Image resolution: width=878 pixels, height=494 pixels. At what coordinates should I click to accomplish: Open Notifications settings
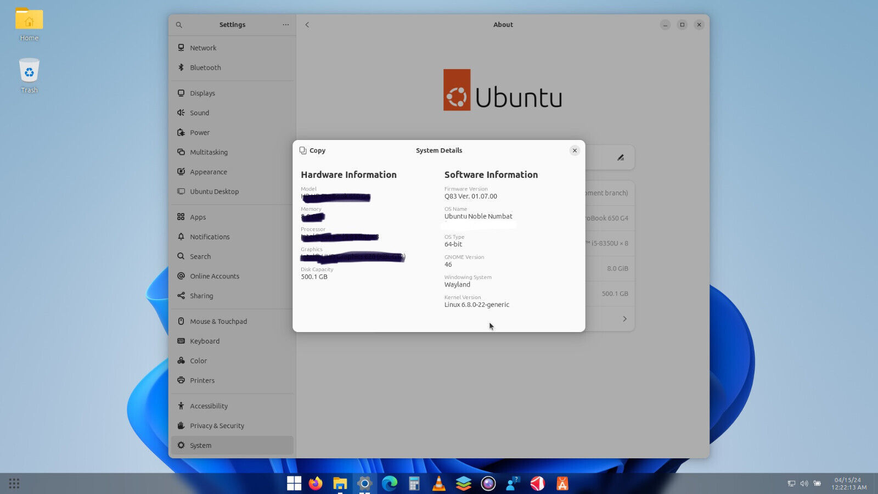pyautogui.click(x=232, y=237)
